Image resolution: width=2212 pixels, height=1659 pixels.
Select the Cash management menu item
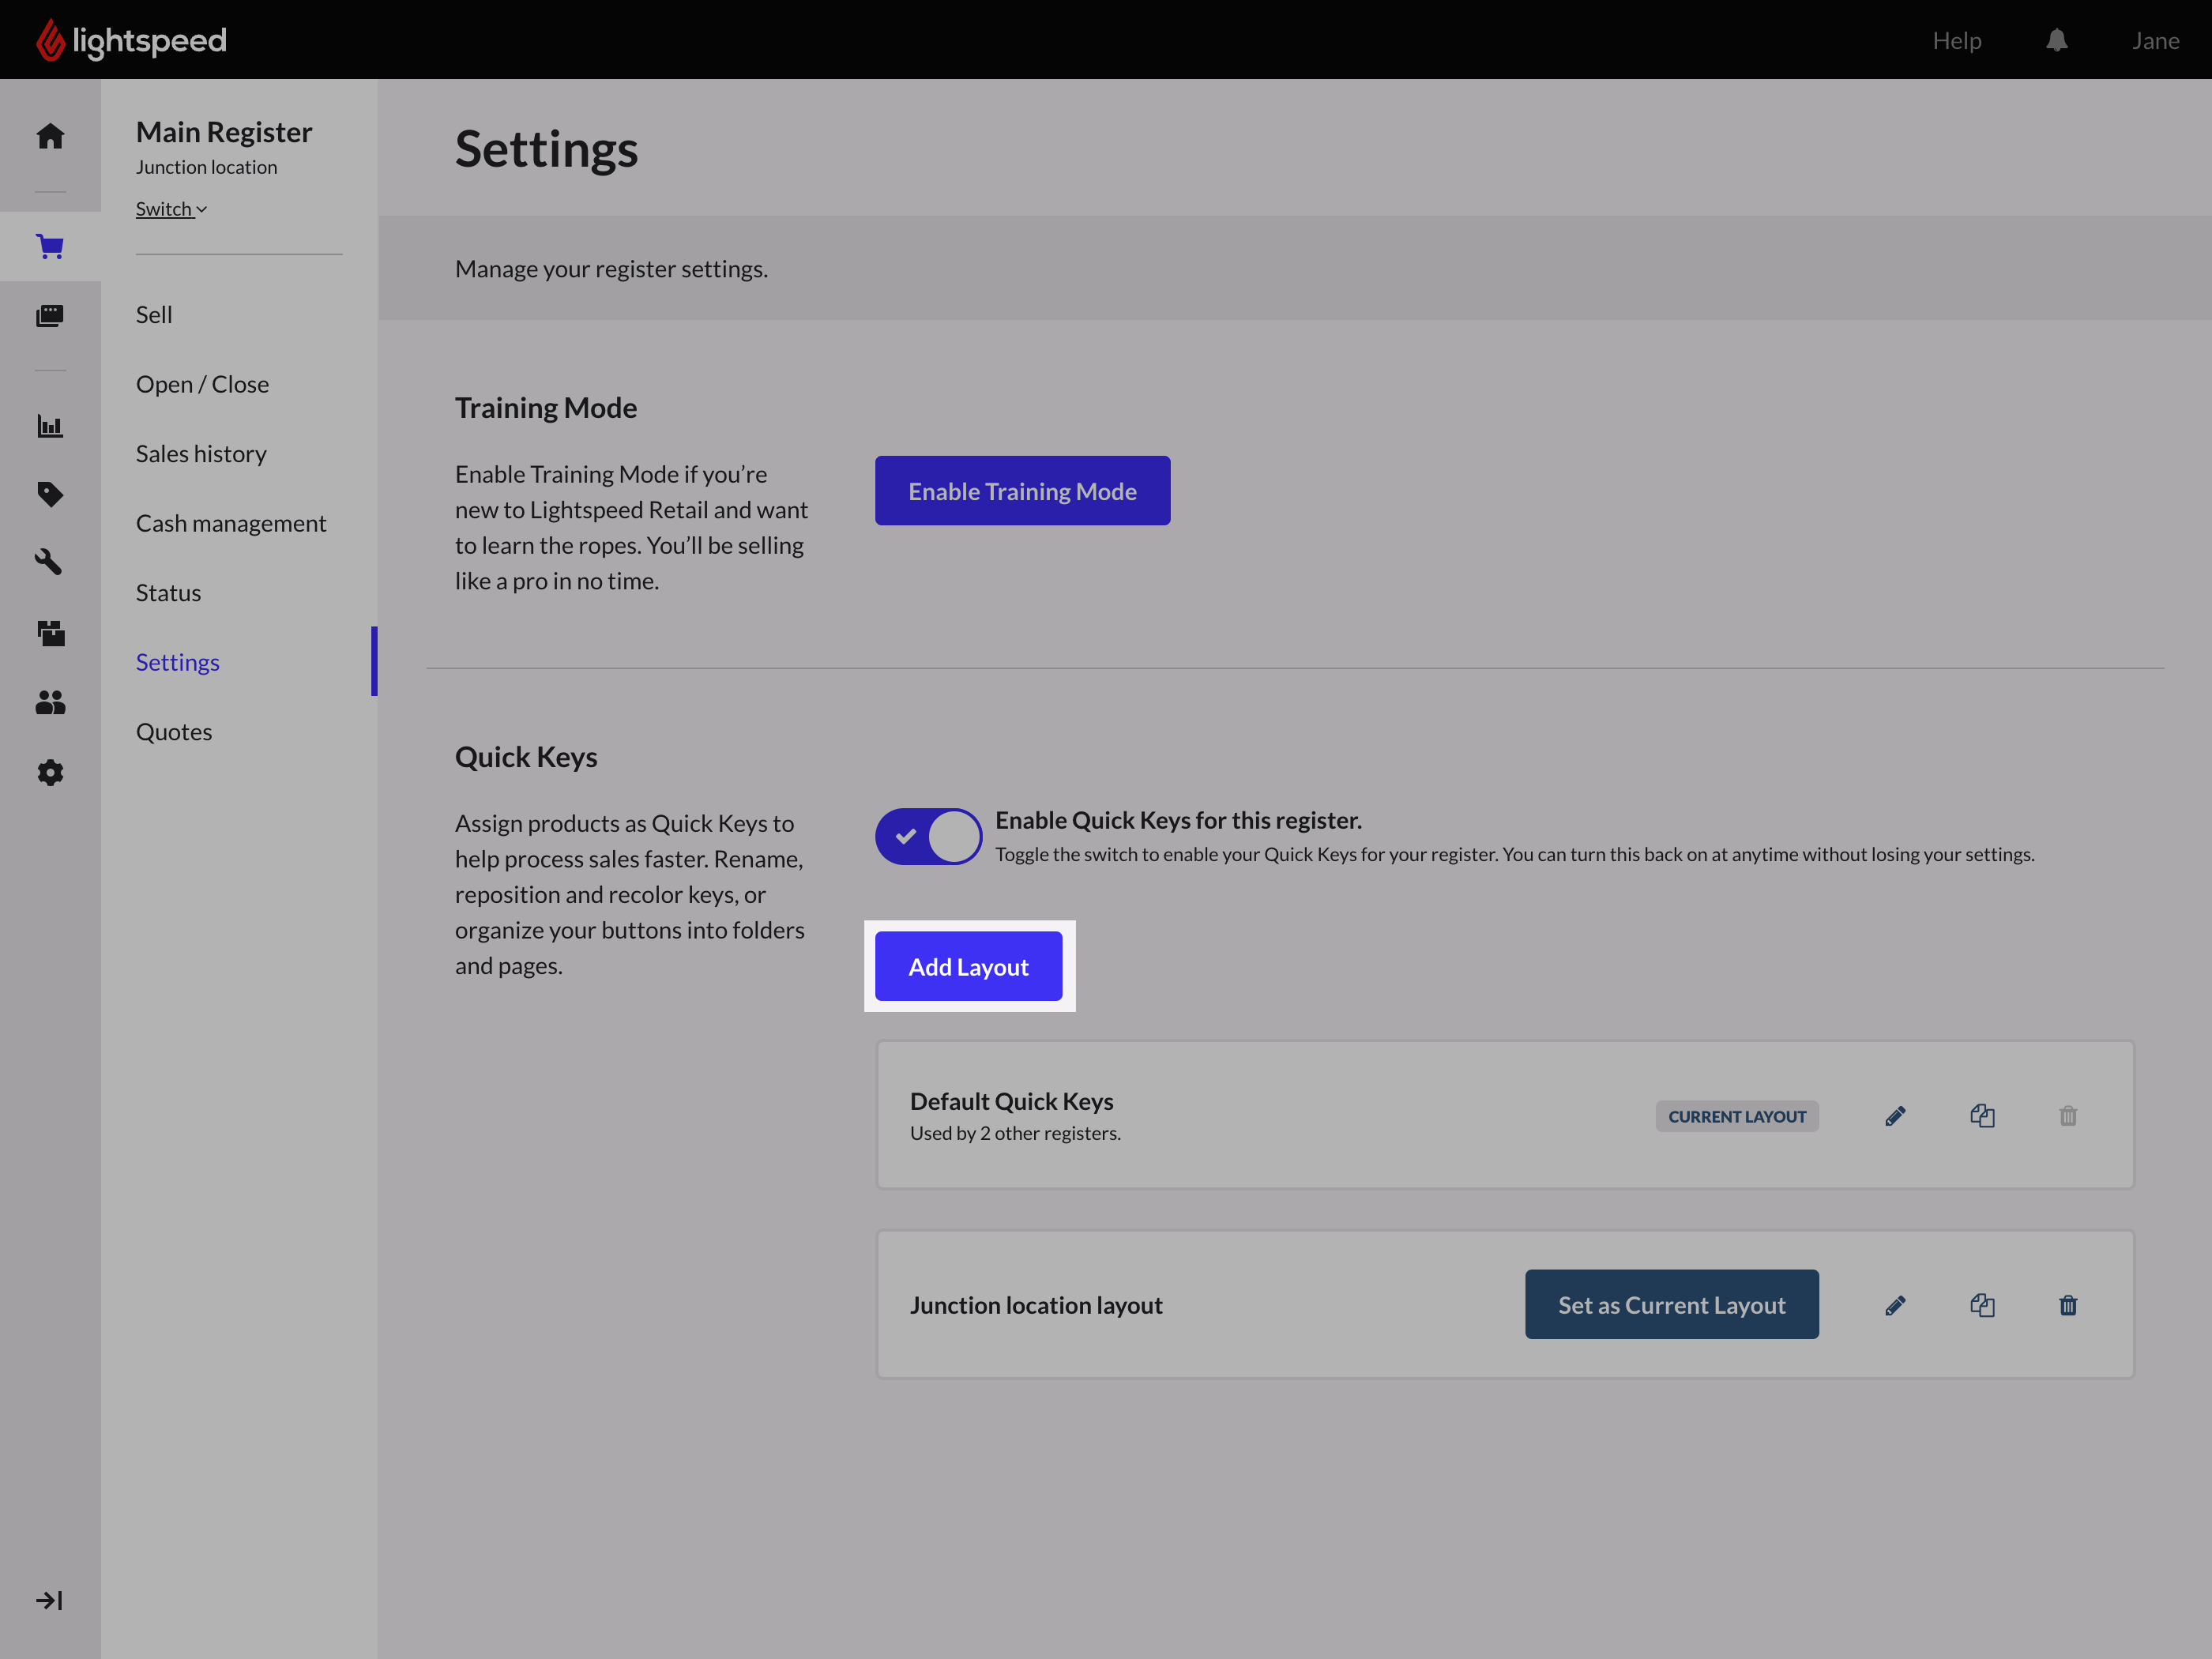tap(231, 523)
